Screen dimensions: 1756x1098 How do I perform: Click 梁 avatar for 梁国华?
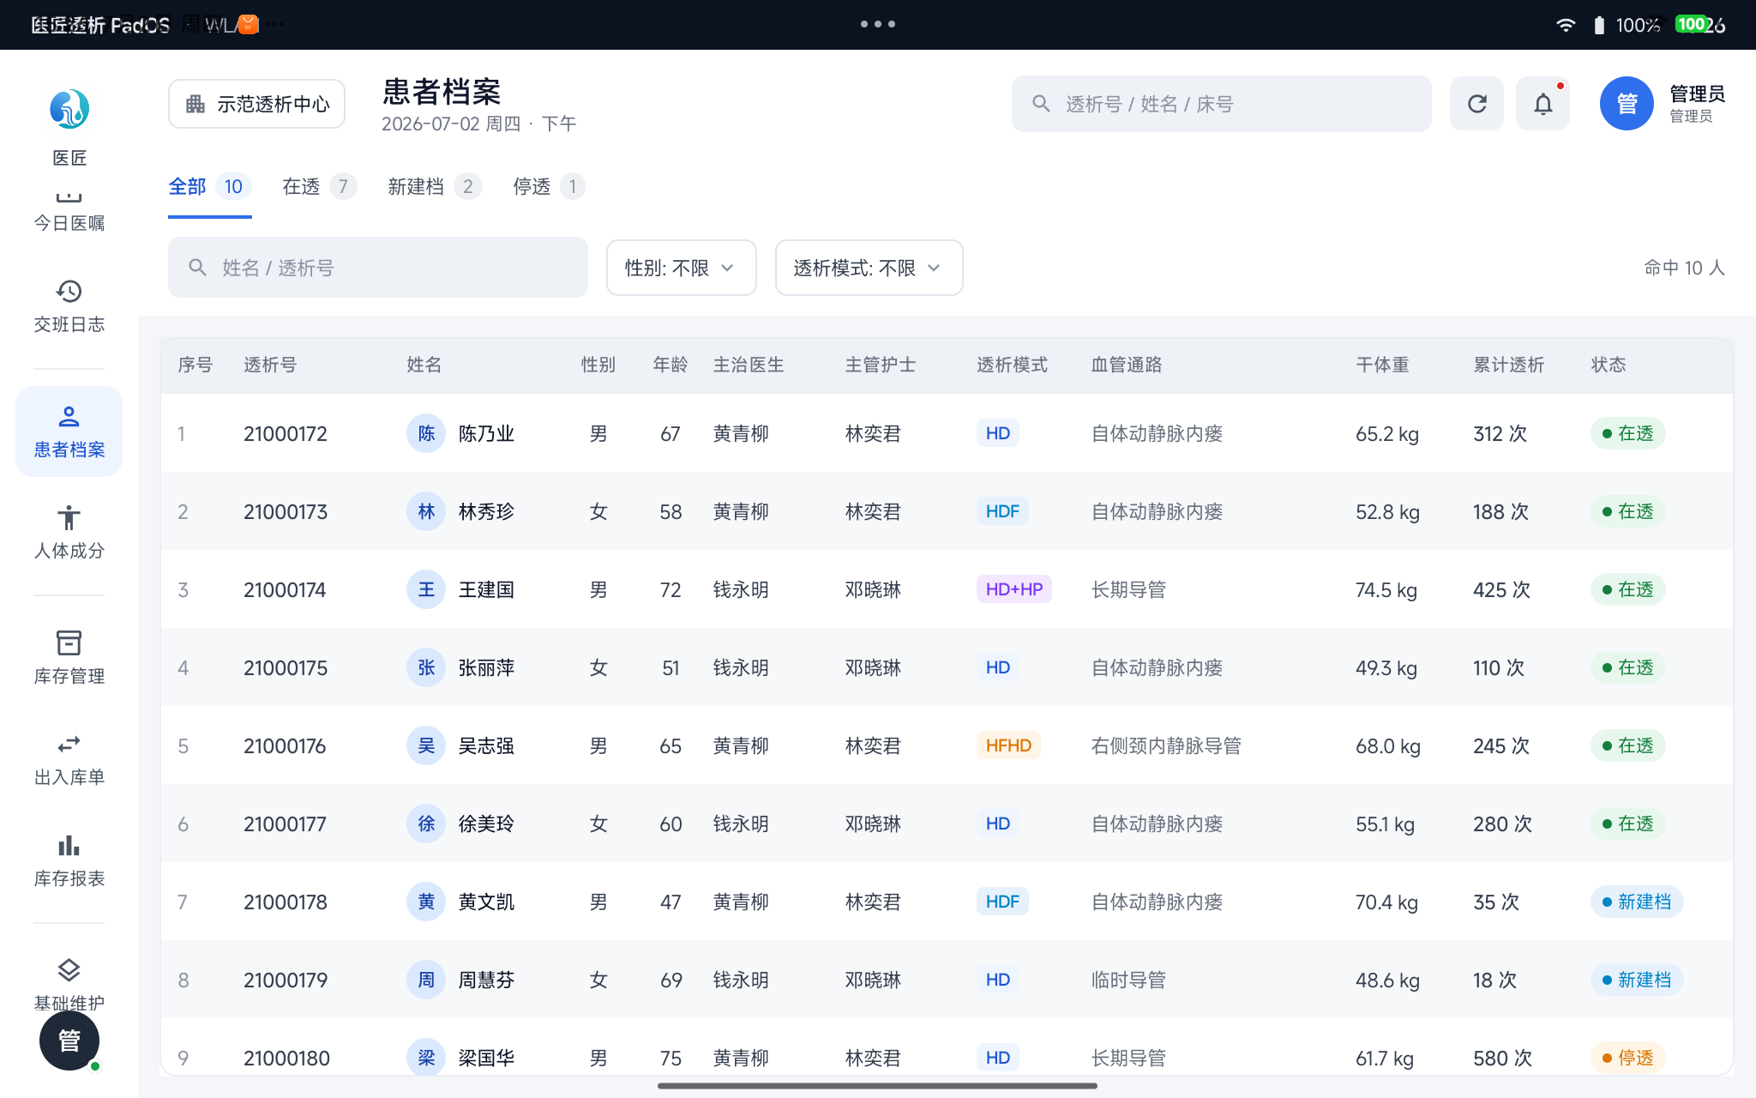426,1058
